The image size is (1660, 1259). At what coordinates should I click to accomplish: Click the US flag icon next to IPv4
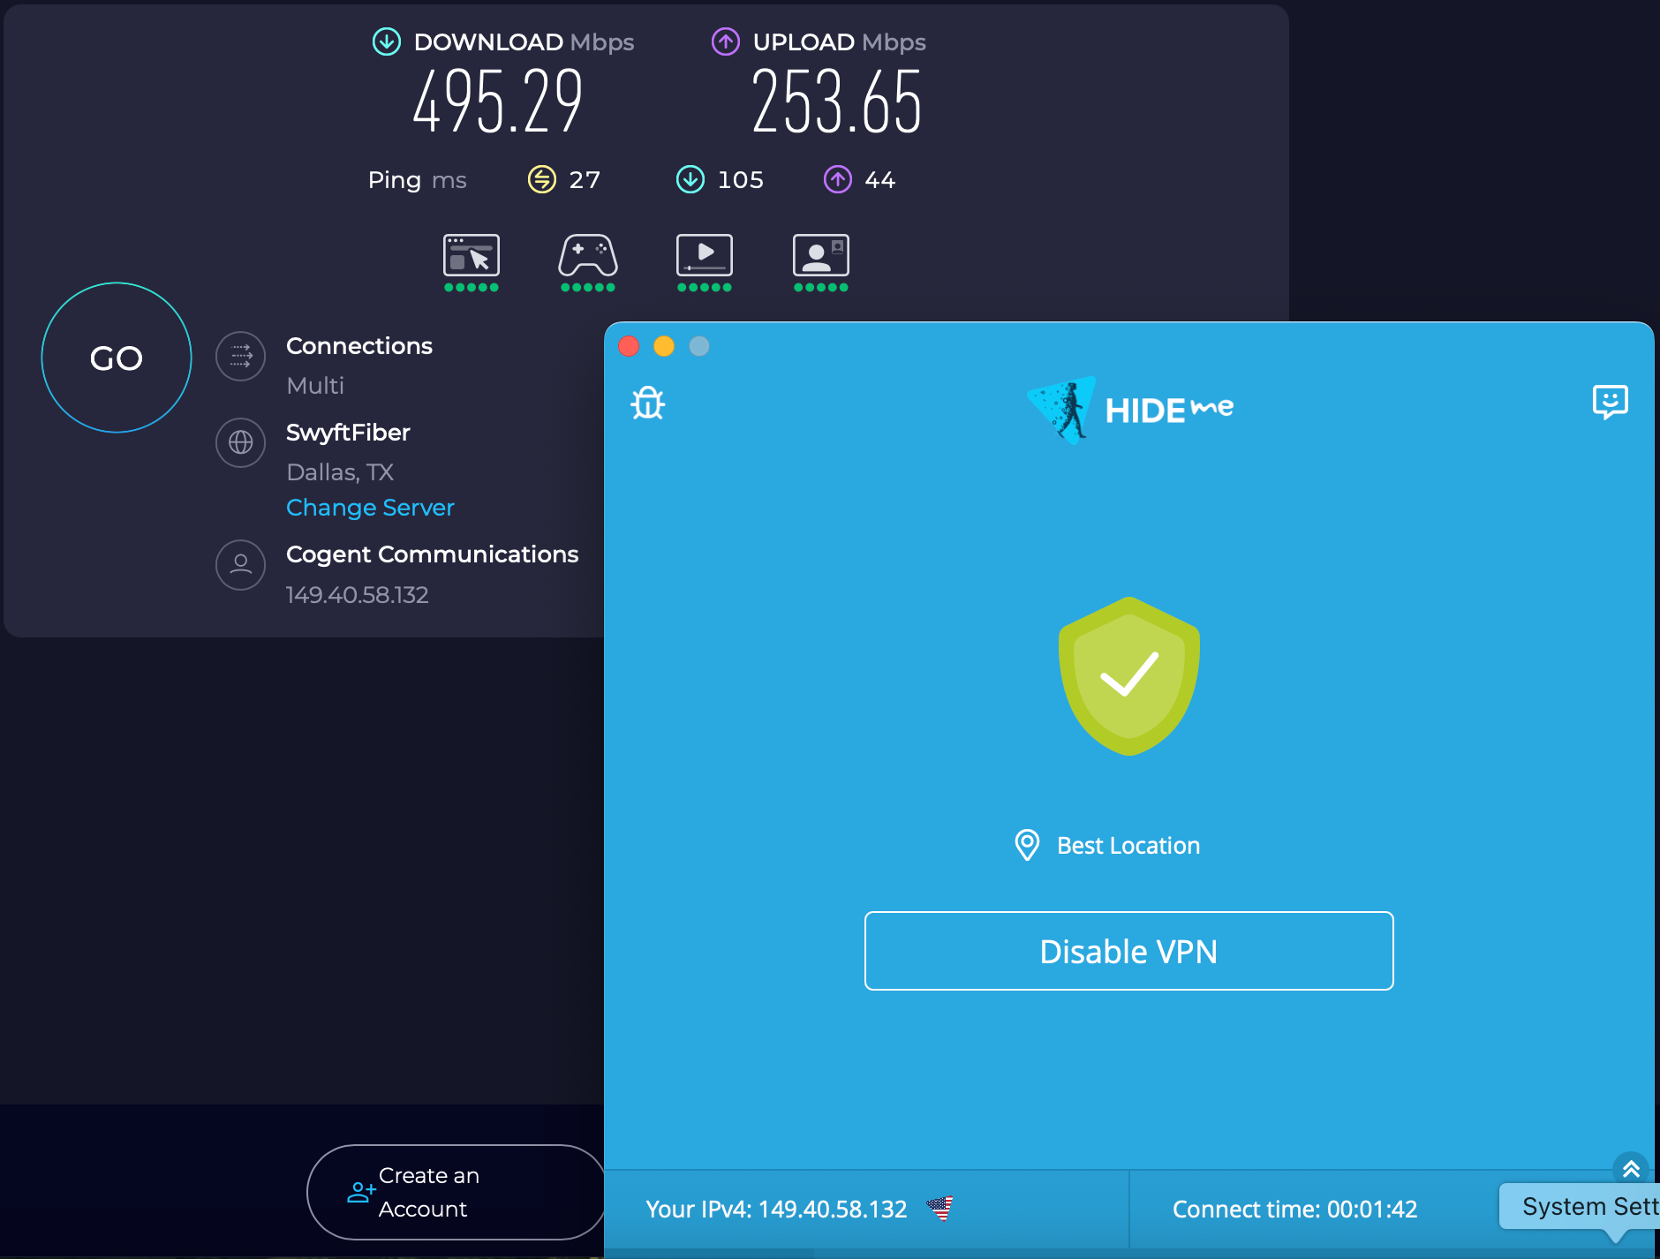(x=940, y=1208)
